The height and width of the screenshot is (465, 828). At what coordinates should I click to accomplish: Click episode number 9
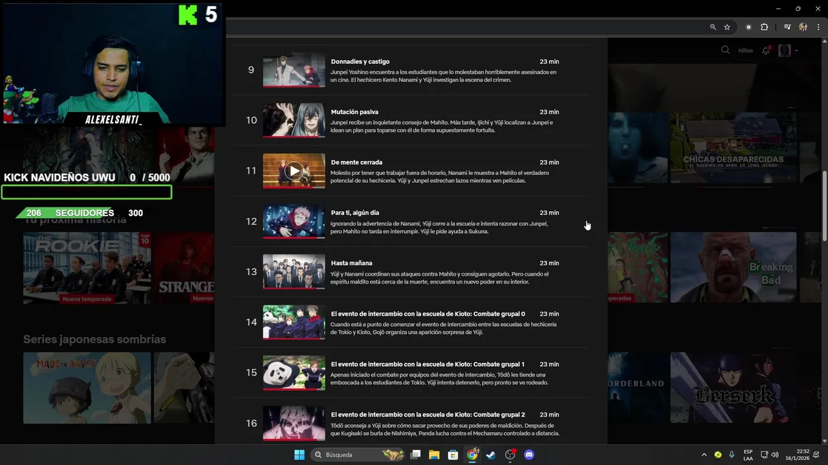click(251, 70)
